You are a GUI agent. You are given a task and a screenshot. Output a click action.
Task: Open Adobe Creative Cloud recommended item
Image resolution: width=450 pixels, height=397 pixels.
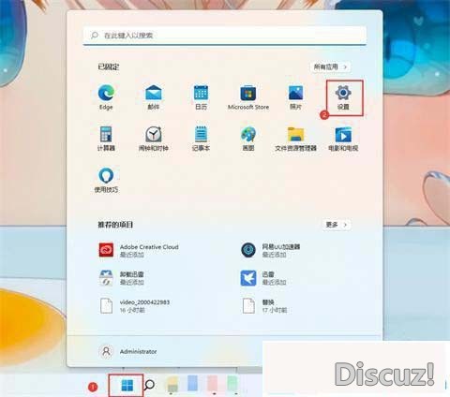(139, 250)
